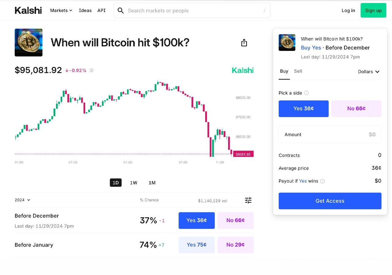Click the share icon next to question title
392x275 pixels.
244,43
